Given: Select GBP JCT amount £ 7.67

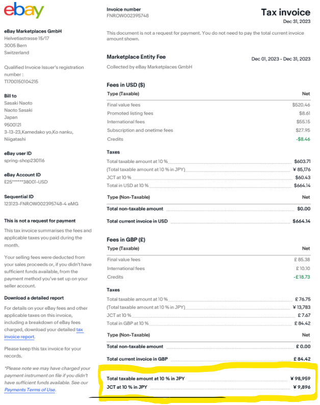Looking at the screenshot, I should pyautogui.click(x=304, y=315).
